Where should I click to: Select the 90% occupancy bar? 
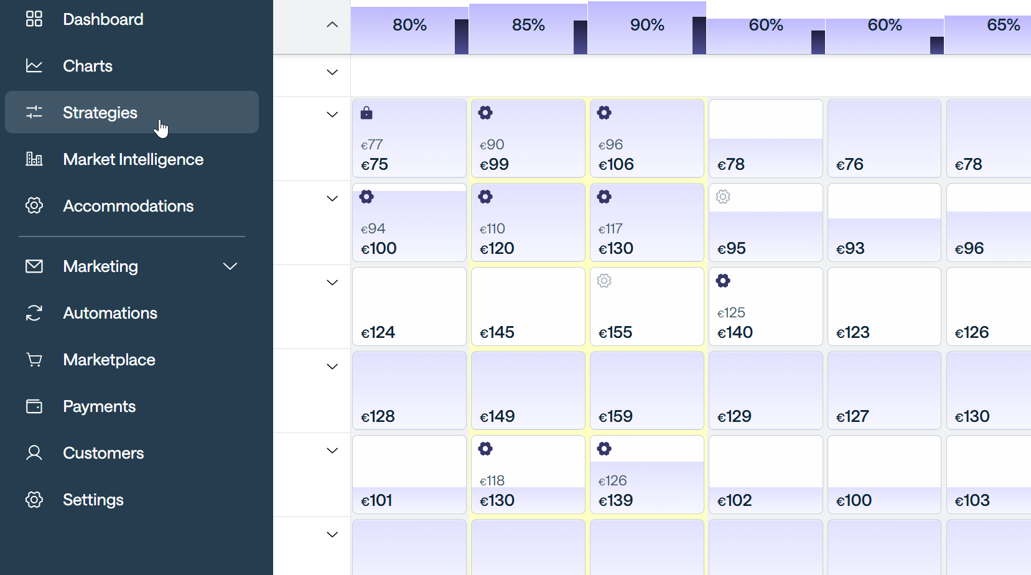point(647,28)
